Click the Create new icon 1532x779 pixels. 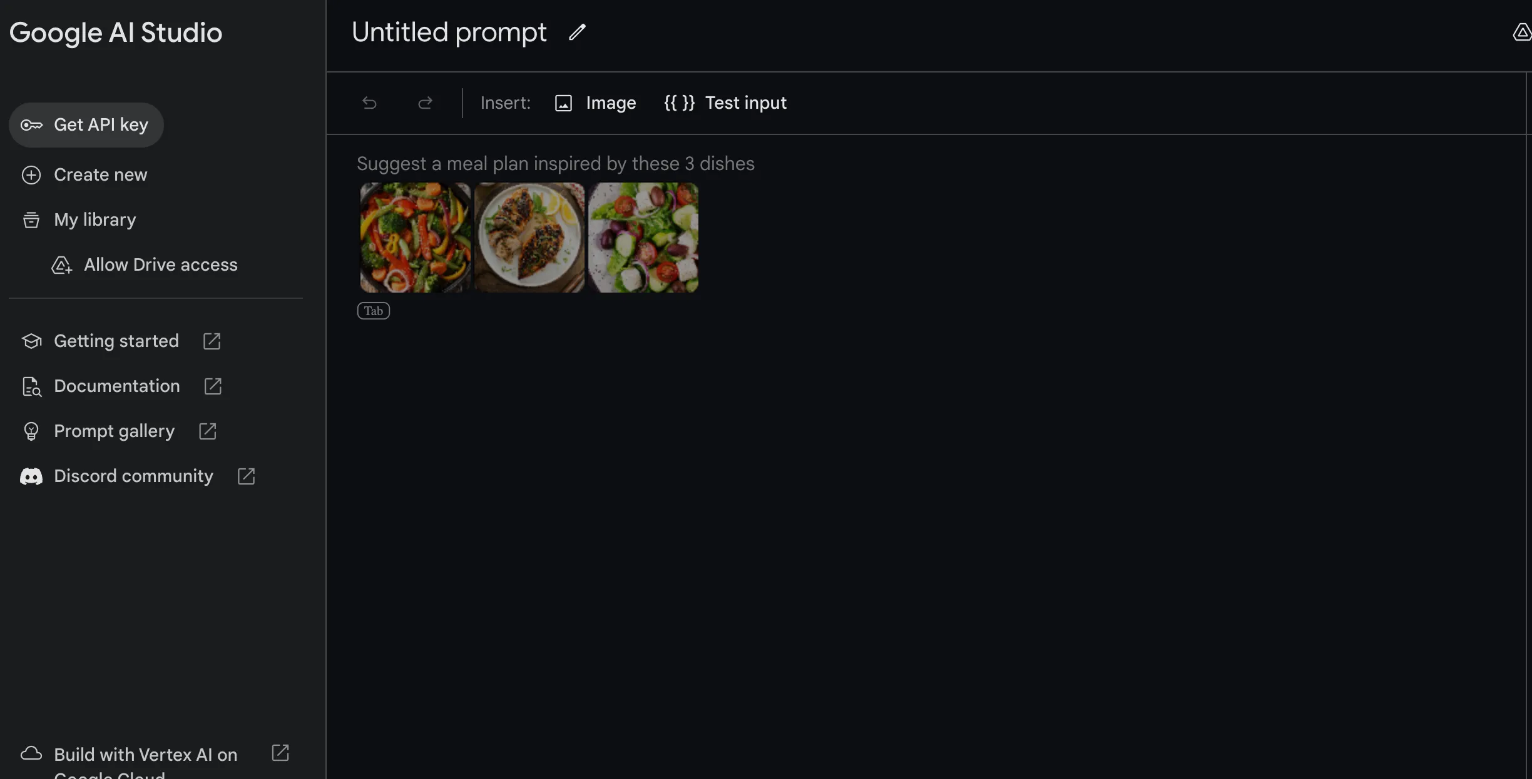31,174
